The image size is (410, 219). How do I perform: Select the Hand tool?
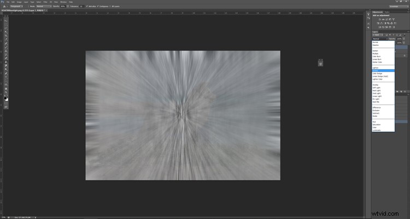[6, 88]
